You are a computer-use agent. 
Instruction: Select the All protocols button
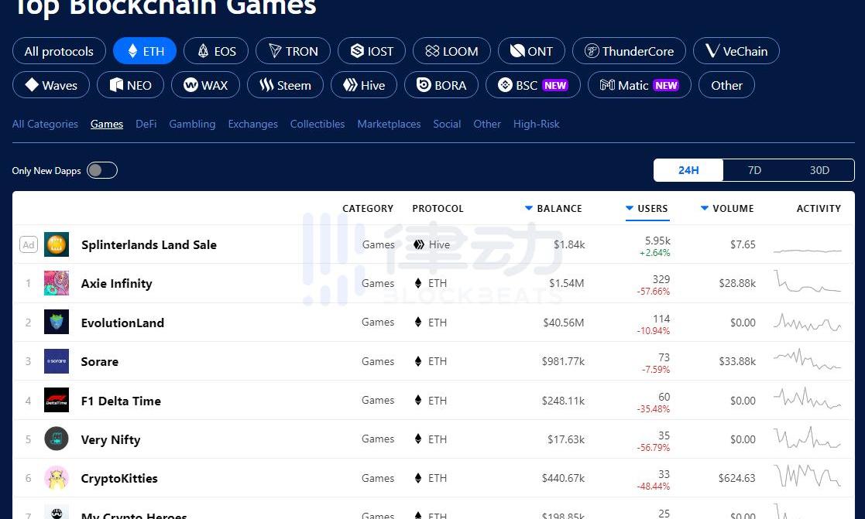coord(59,51)
